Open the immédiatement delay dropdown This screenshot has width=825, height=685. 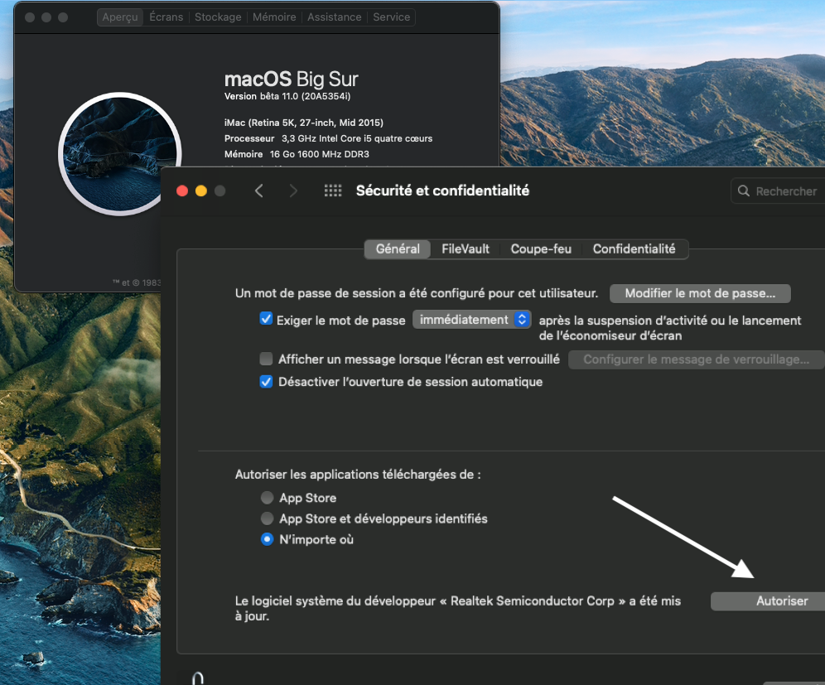(x=472, y=320)
